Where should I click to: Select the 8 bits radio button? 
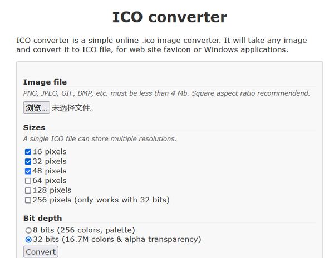coord(28,230)
